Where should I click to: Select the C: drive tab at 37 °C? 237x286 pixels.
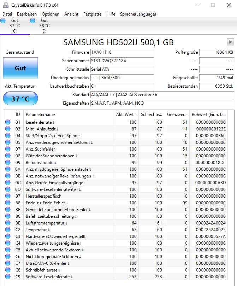[15, 26]
